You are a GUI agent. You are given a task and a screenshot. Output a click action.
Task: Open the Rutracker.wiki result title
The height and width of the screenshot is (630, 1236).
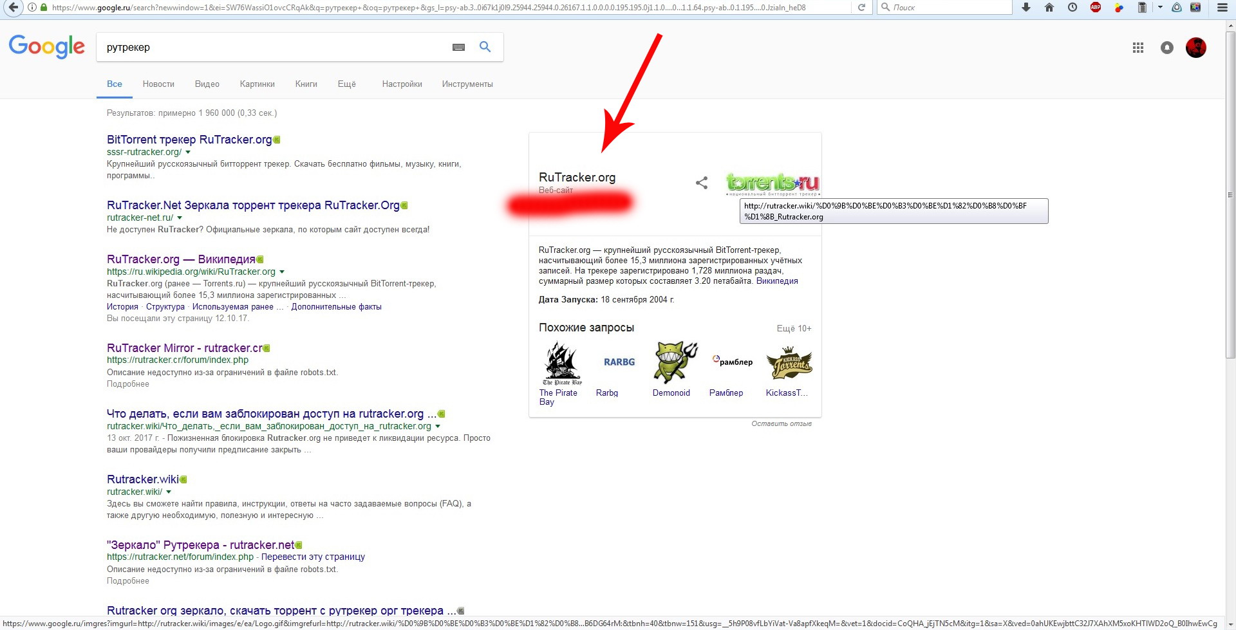(143, 479)
